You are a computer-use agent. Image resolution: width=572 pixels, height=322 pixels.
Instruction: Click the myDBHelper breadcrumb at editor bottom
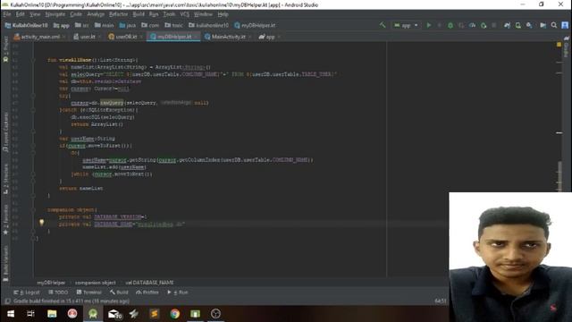point(51,283)
